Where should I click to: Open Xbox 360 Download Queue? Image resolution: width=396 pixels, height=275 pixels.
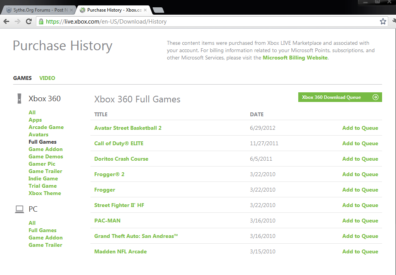tap(340, 97)
